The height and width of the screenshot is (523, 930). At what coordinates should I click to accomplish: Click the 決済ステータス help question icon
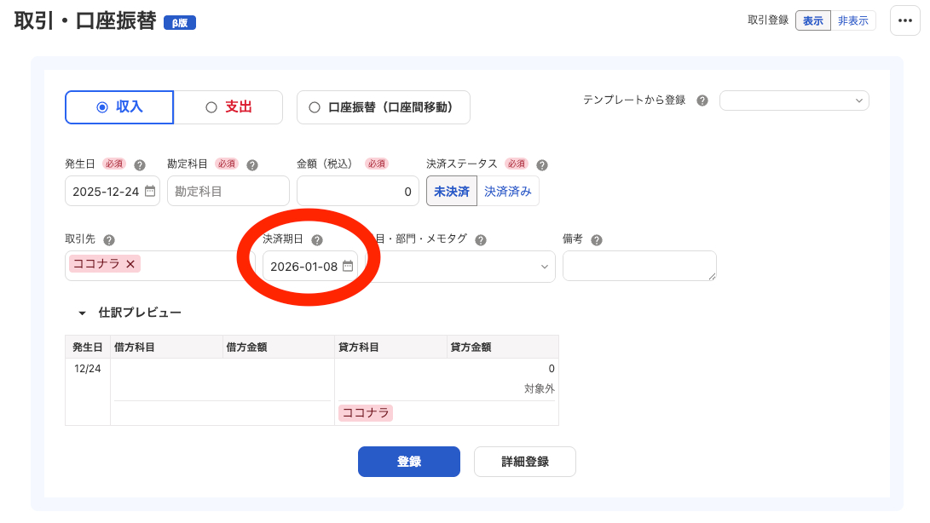(542, 164)
